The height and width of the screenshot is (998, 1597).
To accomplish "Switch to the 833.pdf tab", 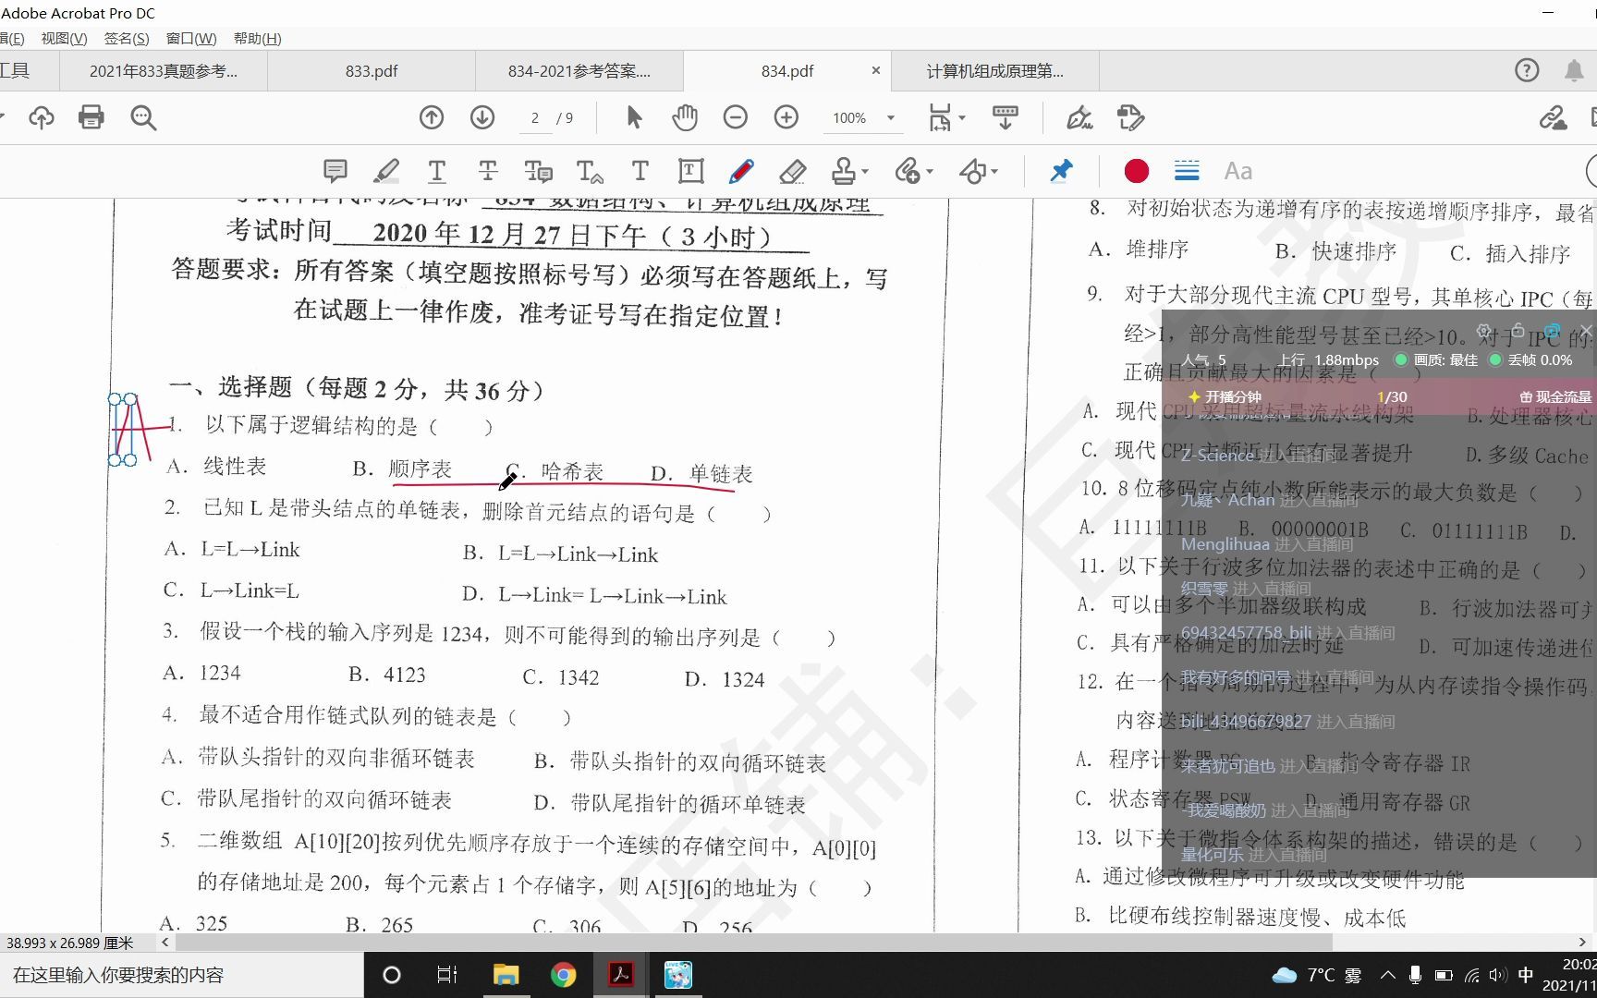I will (372, 71).
